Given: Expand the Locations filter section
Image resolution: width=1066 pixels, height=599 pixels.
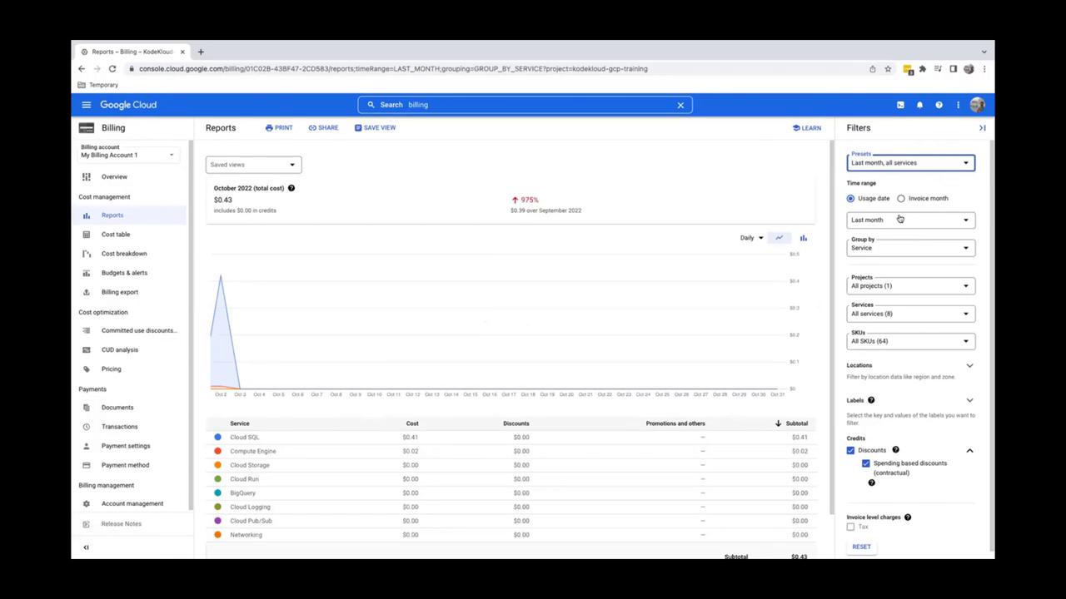Looking at the screenshot, I should [969, 365].
